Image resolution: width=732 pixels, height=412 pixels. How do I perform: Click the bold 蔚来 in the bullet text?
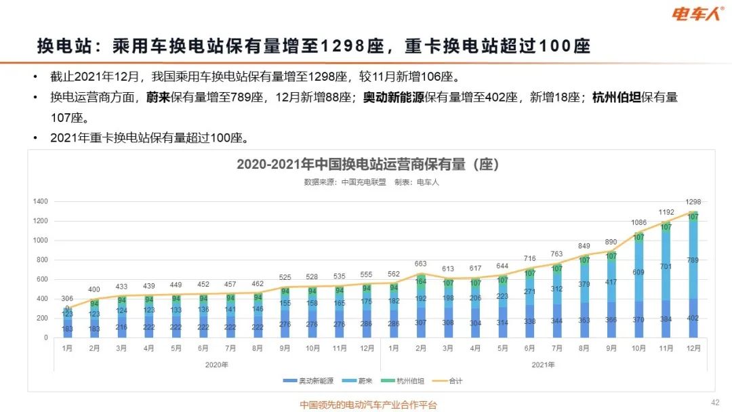158,97
